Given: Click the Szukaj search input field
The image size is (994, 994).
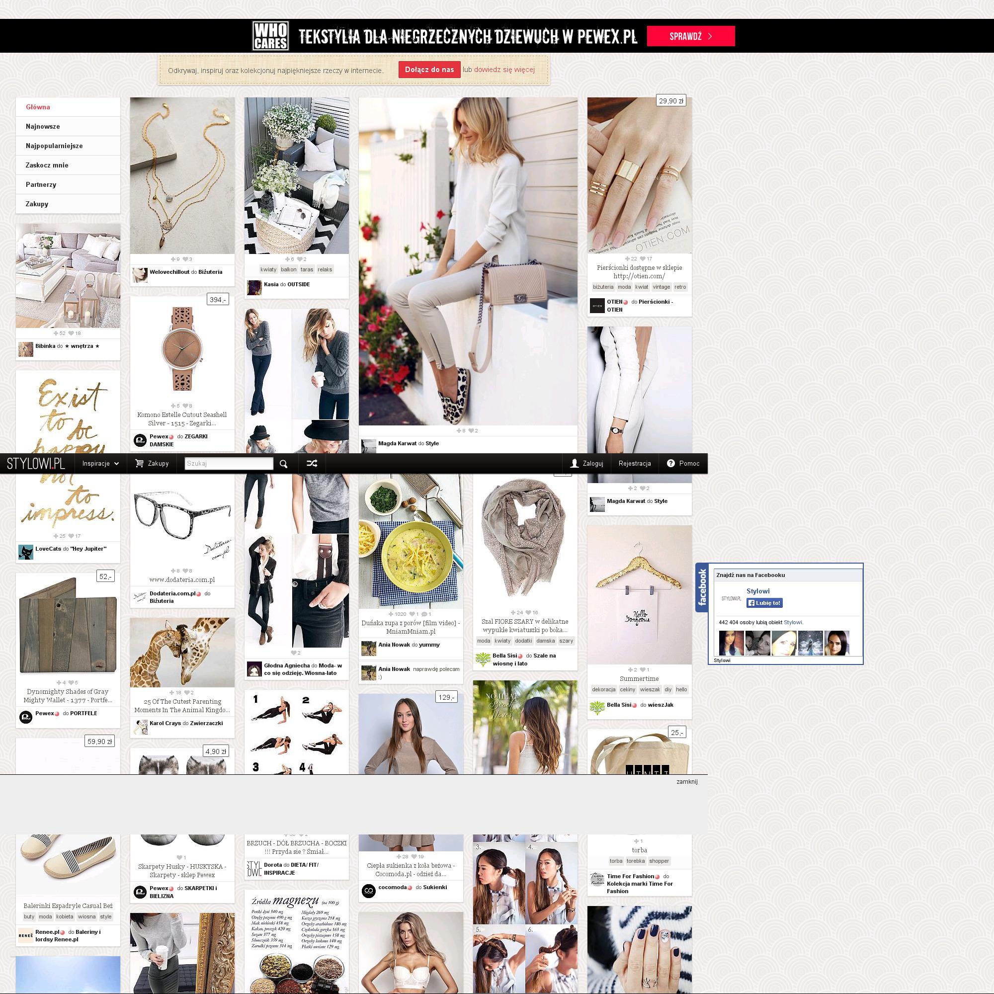Looking at the screenshot, I should 229,464.
